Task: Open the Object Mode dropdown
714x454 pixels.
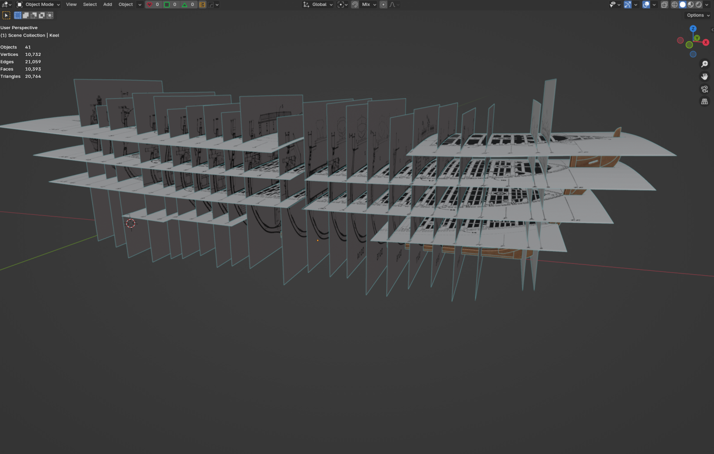Action: click(x=38, y=4)
